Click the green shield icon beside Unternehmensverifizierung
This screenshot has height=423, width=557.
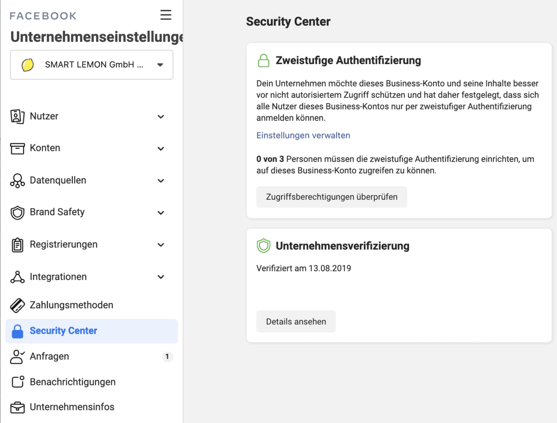(x=263, y=246)
